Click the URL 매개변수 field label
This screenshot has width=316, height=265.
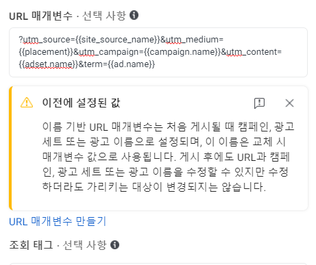click(x=40, y=16)
